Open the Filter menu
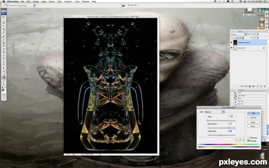Viewport: 269px width, 168px height. [x=60, y=1]
